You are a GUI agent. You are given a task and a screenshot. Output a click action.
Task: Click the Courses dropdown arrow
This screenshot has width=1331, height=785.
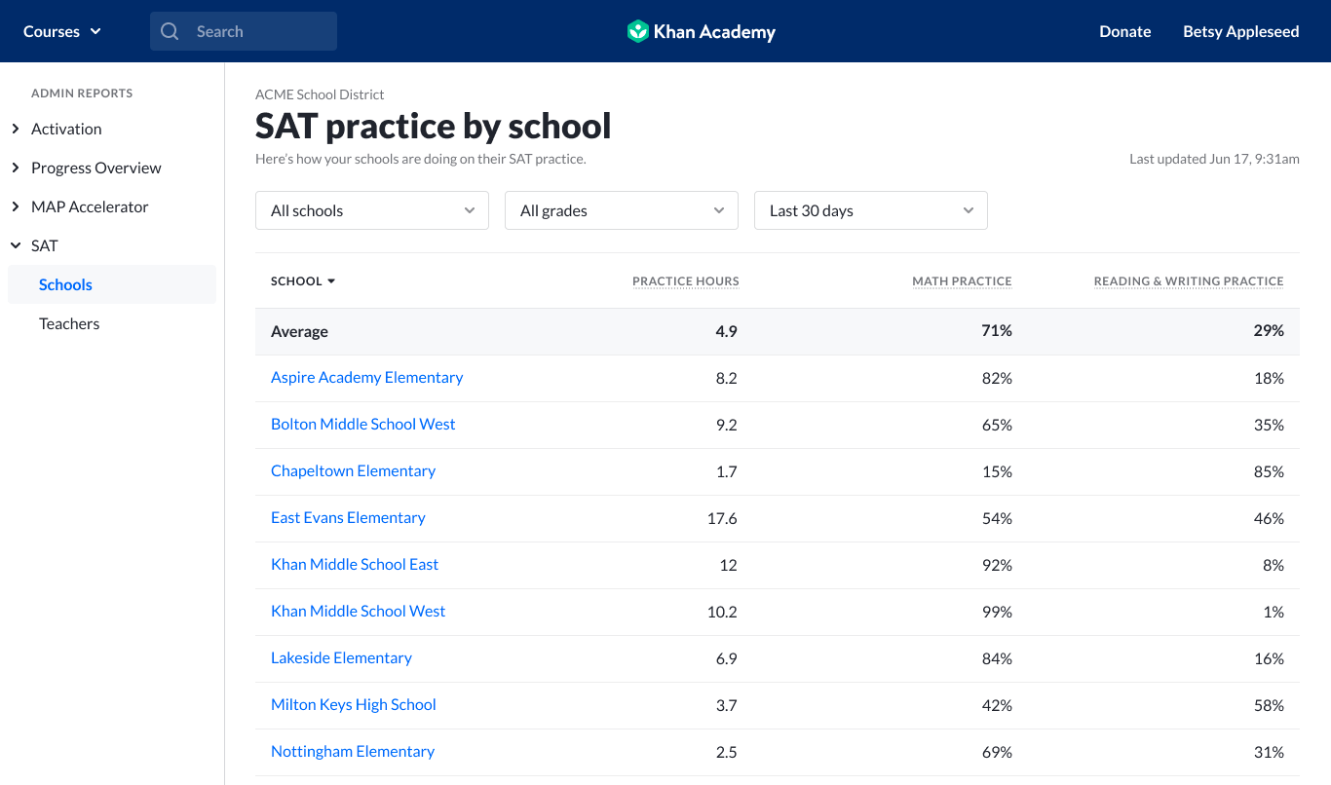point(95,31)
